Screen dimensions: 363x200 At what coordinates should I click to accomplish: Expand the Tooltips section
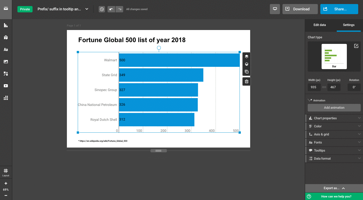point(334,150)
